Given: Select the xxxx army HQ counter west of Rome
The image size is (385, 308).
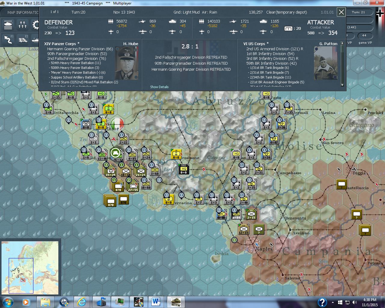Looking at the screenshot, I should [86, 124].
